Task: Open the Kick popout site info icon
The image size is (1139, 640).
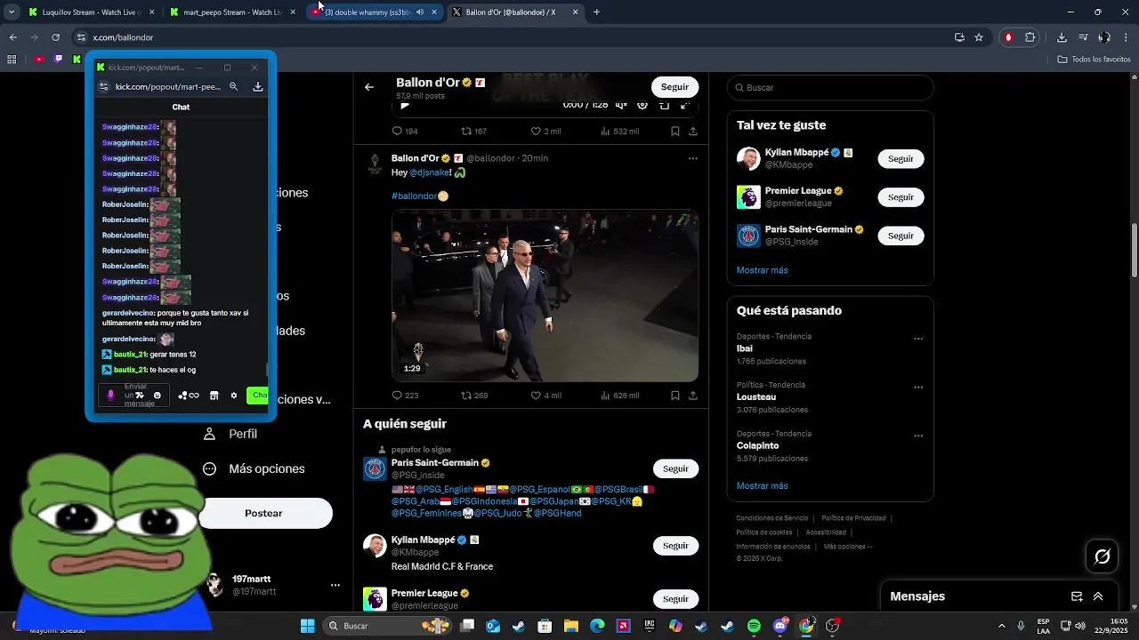Action: (103, 86)
